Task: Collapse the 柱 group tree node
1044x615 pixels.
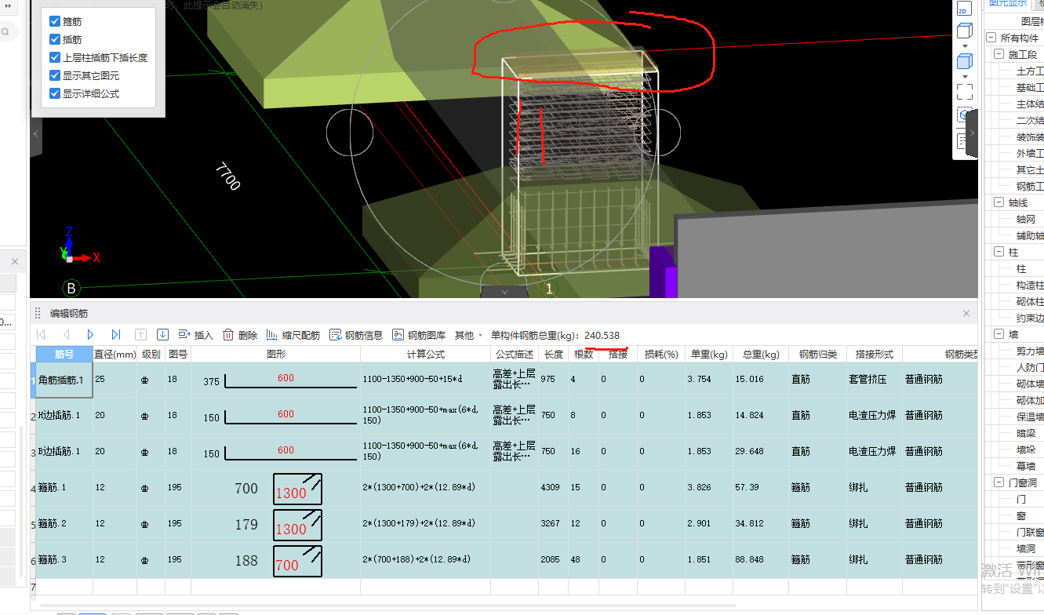Action: tap(999, 252)
